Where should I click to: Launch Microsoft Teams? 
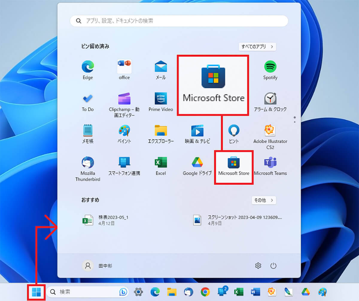(270, 166)
